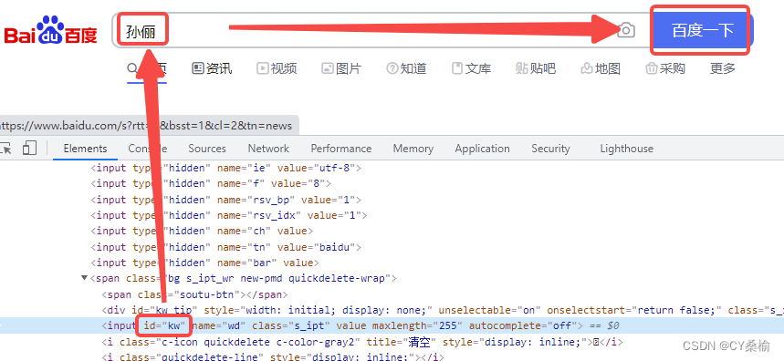Open the 资讯 news tab
This screenshot has width=784, height=361.
[x=212, y=68]
